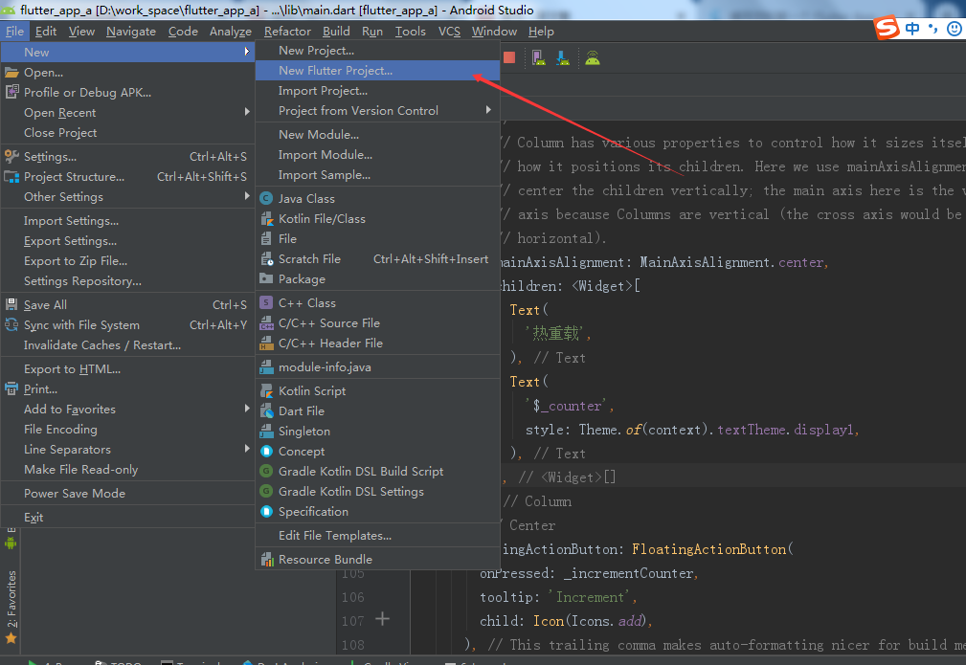Open the Refactor menu
The image size is (966, 665).
click(287, 32)
